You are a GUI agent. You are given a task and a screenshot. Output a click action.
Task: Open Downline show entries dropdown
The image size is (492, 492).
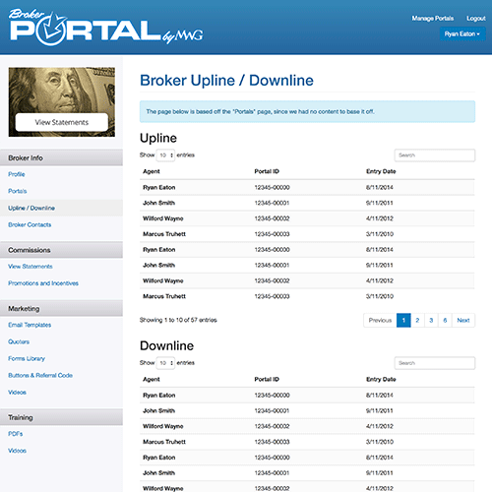click(x=165, y=363)
